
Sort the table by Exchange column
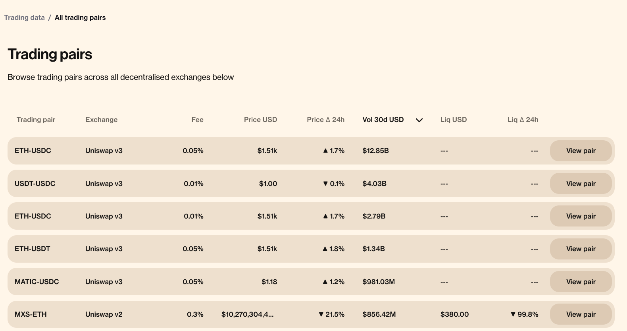coord(101,120)
